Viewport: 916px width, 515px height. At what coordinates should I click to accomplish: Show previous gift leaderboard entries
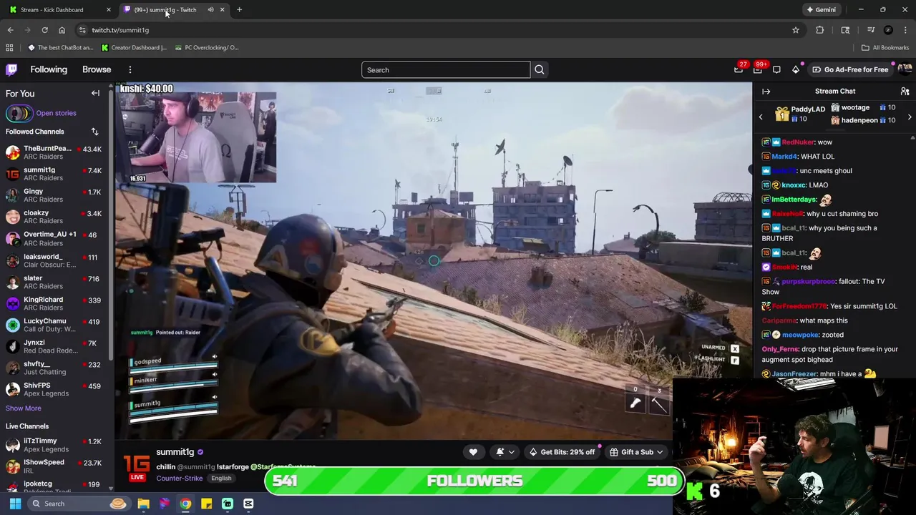[761, 117]
